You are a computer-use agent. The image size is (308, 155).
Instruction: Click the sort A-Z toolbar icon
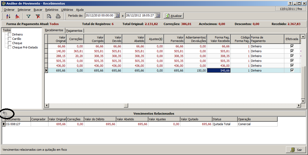click(x=8, y=16)
